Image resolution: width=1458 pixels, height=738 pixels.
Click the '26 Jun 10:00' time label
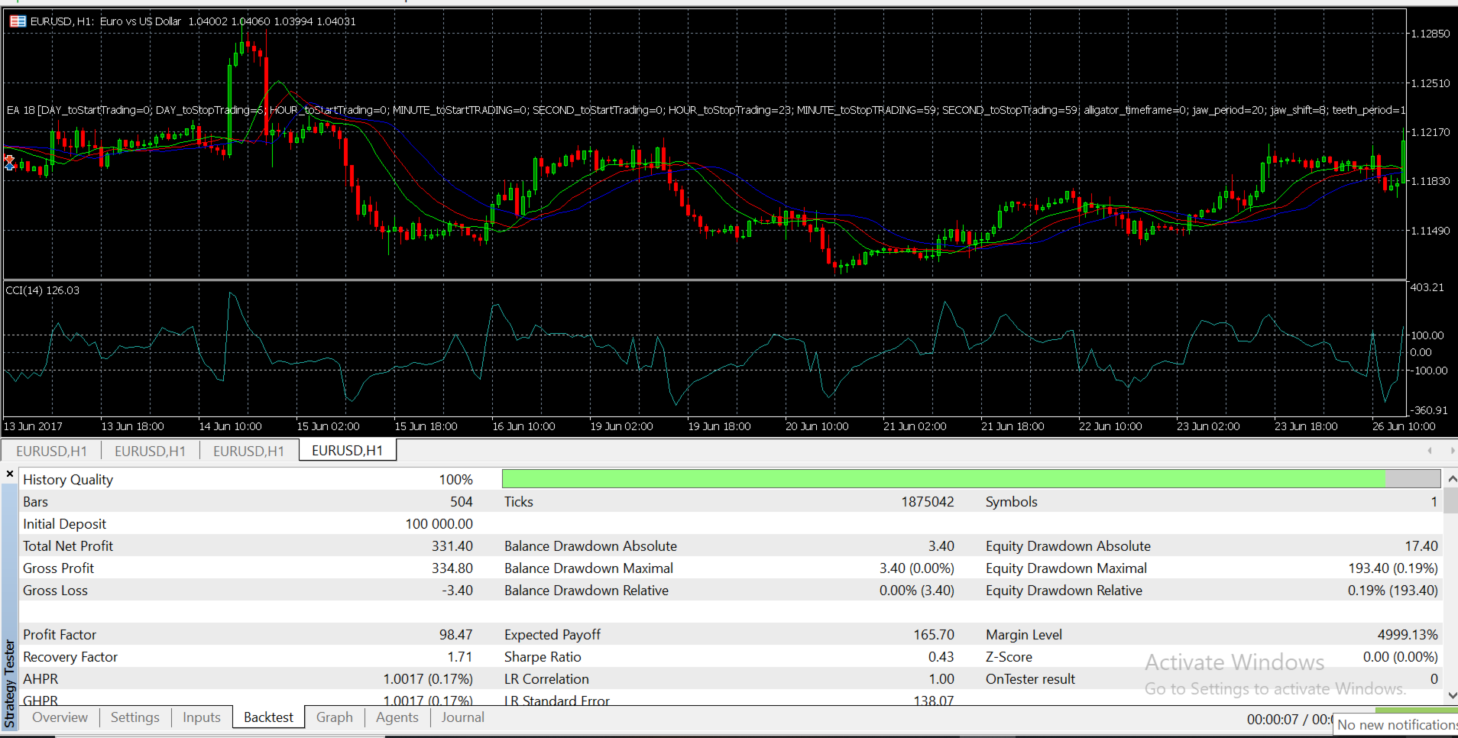[x=1405, y=426]
